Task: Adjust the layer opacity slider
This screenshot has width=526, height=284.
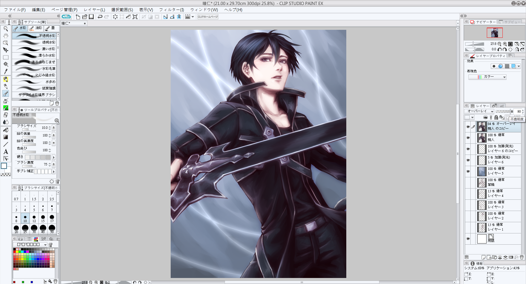Action: [504, 111]
